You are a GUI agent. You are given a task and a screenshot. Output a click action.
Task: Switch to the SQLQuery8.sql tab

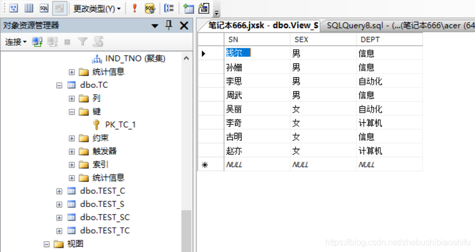pos(400,25)
